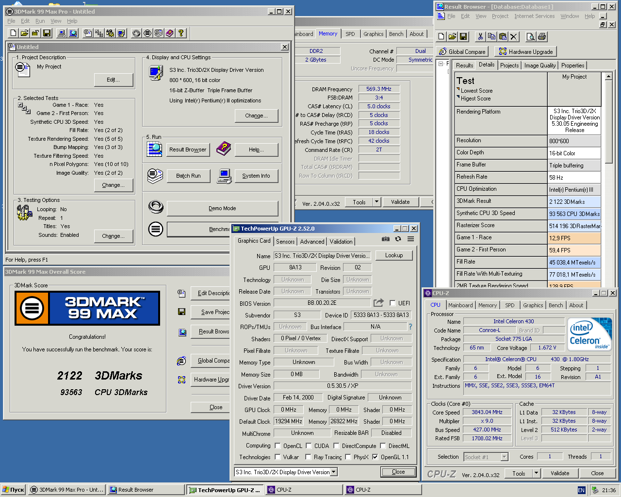Image resolution: width=621 pixels, height=497 pixels.
Task: Click Validate button in front CPU-Z window
Action: [560, 473]
